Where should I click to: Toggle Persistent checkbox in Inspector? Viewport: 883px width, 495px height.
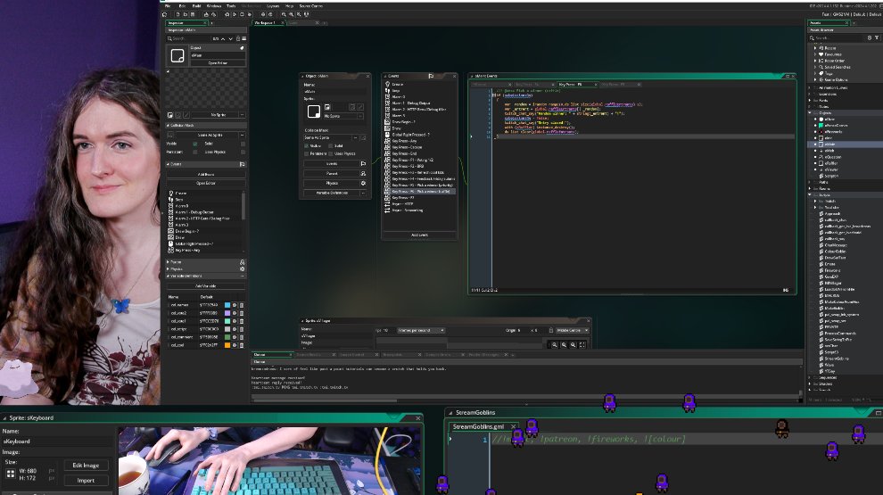pyautogui.click(x=195, y=152)
